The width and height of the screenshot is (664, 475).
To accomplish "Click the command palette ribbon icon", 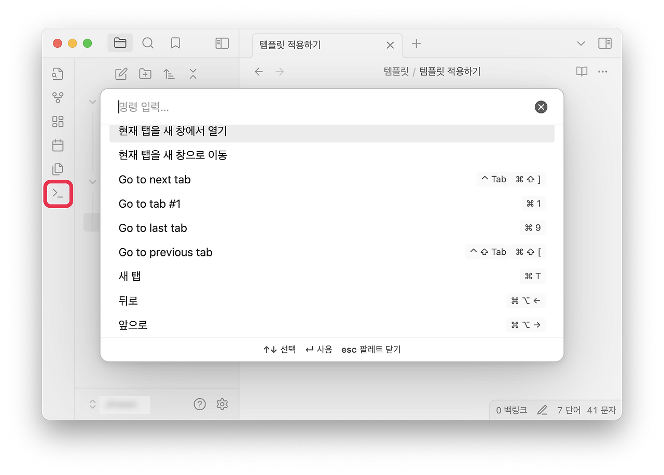I will pyautogui.click(x=58, y=194).
